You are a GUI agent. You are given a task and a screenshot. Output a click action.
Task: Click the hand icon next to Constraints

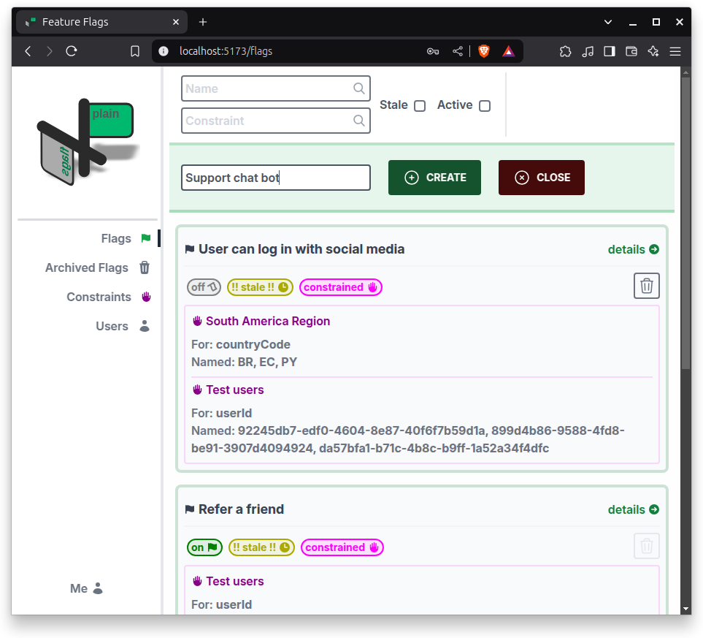tap(145, 297)
